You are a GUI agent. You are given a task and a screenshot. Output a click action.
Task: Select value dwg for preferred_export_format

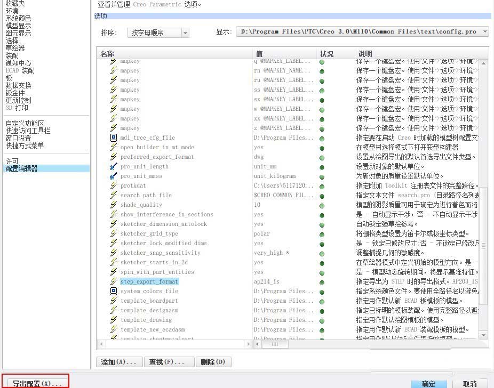[259, 157]
